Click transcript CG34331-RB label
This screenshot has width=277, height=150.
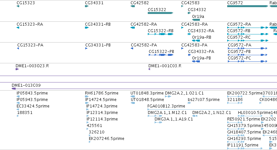(x=98, y=24)
